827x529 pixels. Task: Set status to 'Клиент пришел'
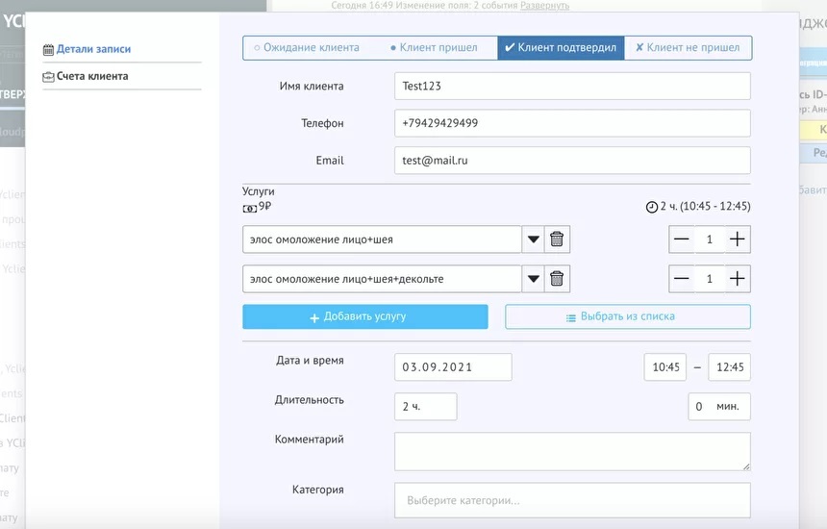coord(434,47)
